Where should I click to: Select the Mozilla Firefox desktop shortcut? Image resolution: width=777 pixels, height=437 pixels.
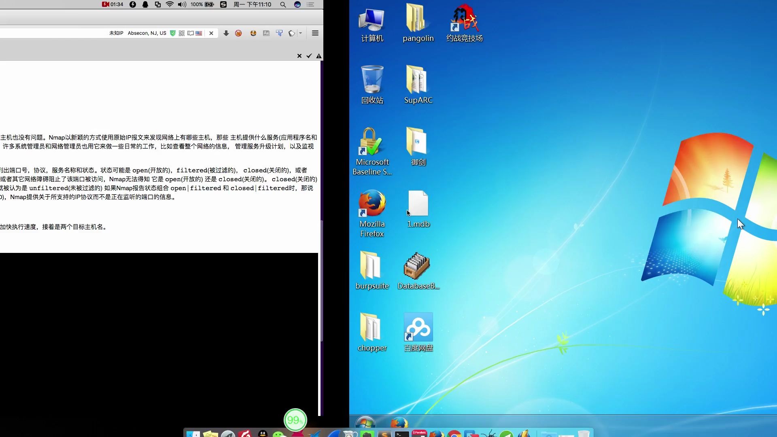point(372,214)
